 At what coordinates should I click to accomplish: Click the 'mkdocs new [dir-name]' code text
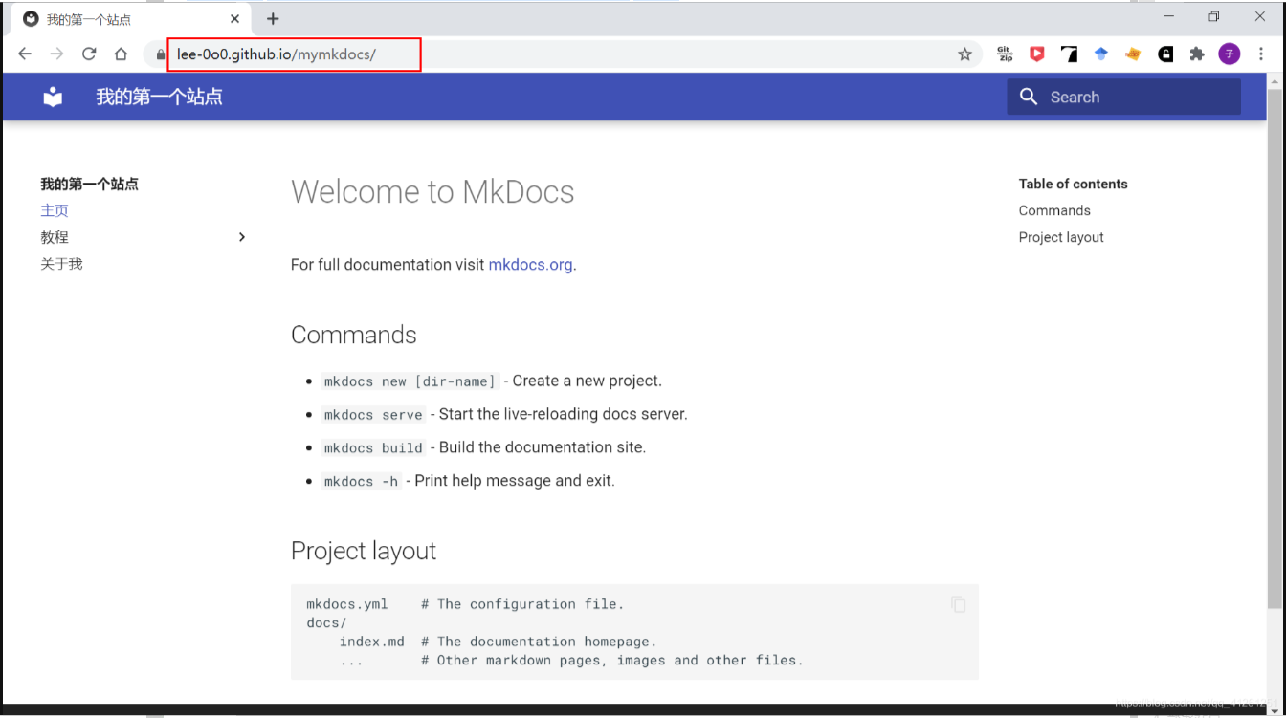click(410, 381)
